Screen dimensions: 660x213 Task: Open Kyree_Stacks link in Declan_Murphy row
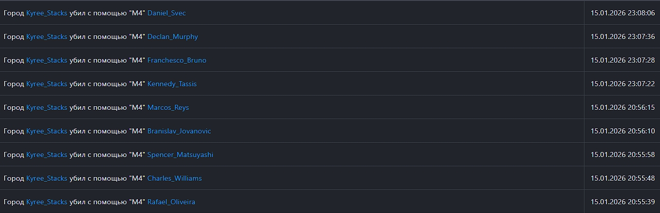point(47,37)
